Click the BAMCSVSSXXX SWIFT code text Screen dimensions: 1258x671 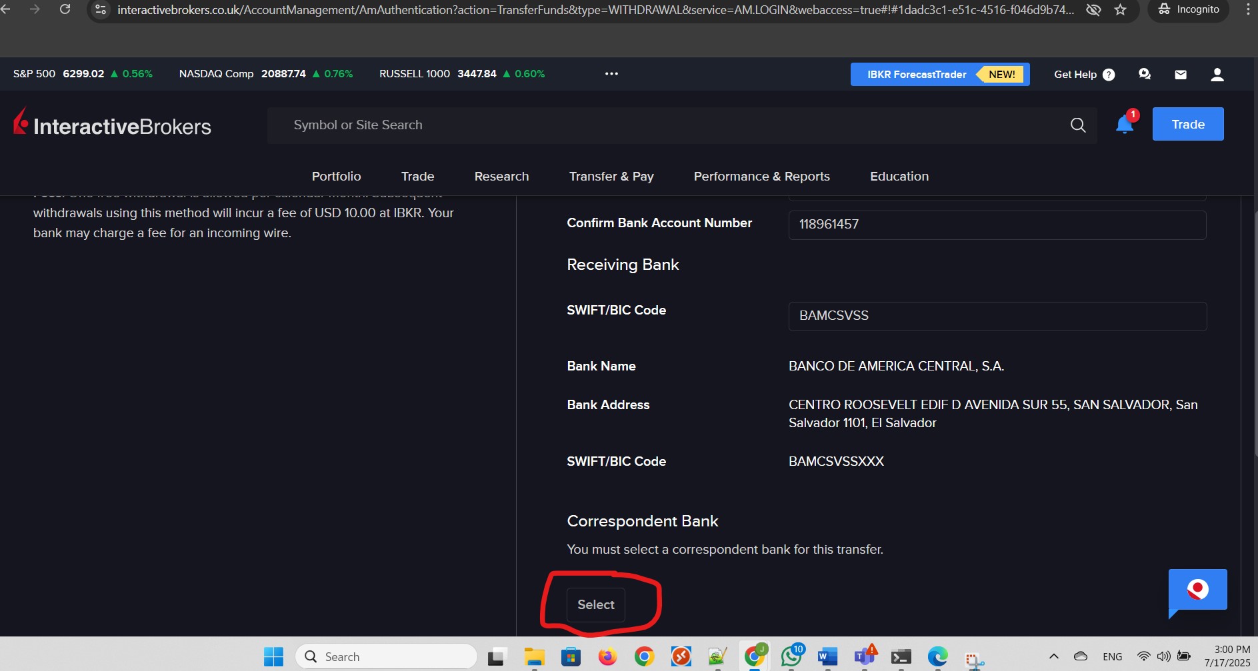click(x=836, y=461)
